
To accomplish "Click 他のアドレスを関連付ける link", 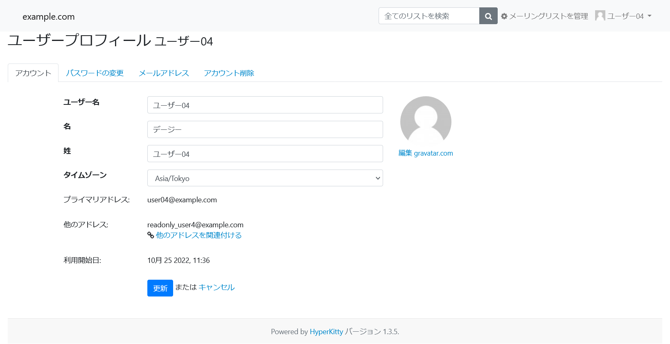I will click(x=199, y=235).
